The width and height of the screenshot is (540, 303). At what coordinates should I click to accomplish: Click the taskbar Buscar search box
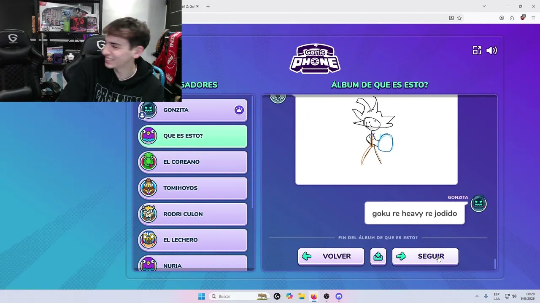tap(239, 296)
